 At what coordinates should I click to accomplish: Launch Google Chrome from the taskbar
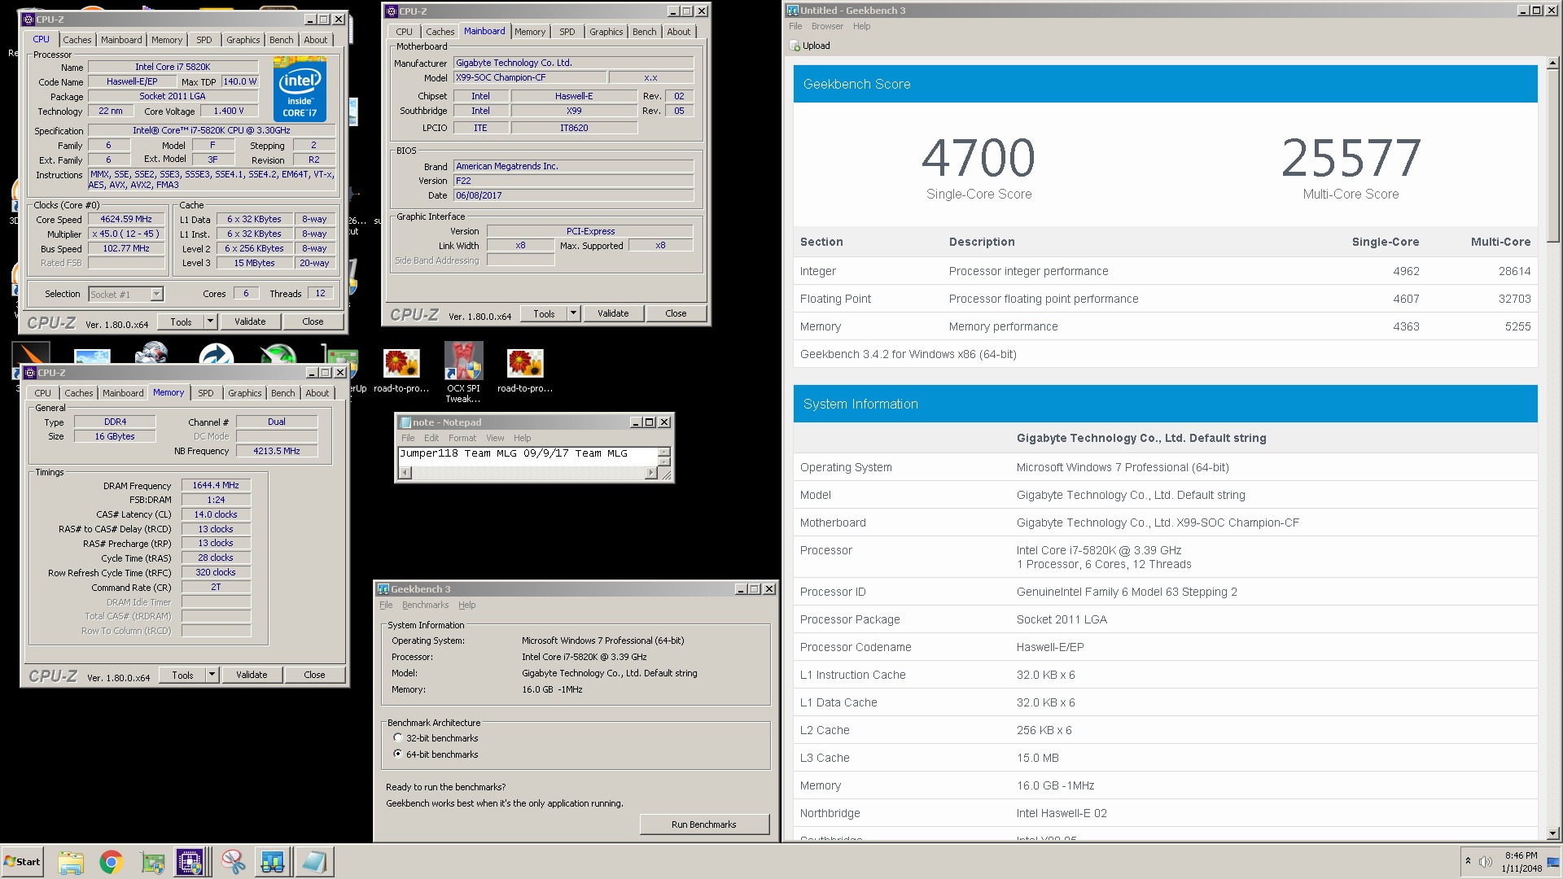(x=112, y=862)
